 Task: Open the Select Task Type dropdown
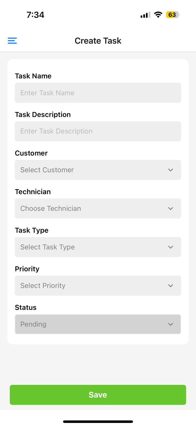[x=91, y=247]
